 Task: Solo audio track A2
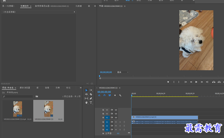click(120, 126)
